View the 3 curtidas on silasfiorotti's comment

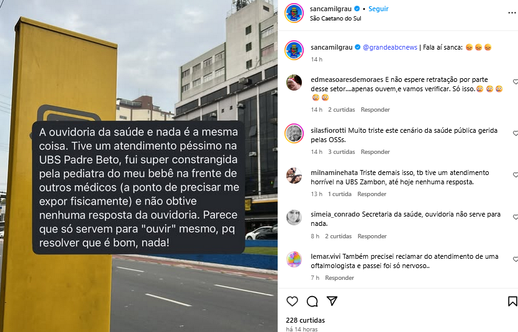point(341,152)
